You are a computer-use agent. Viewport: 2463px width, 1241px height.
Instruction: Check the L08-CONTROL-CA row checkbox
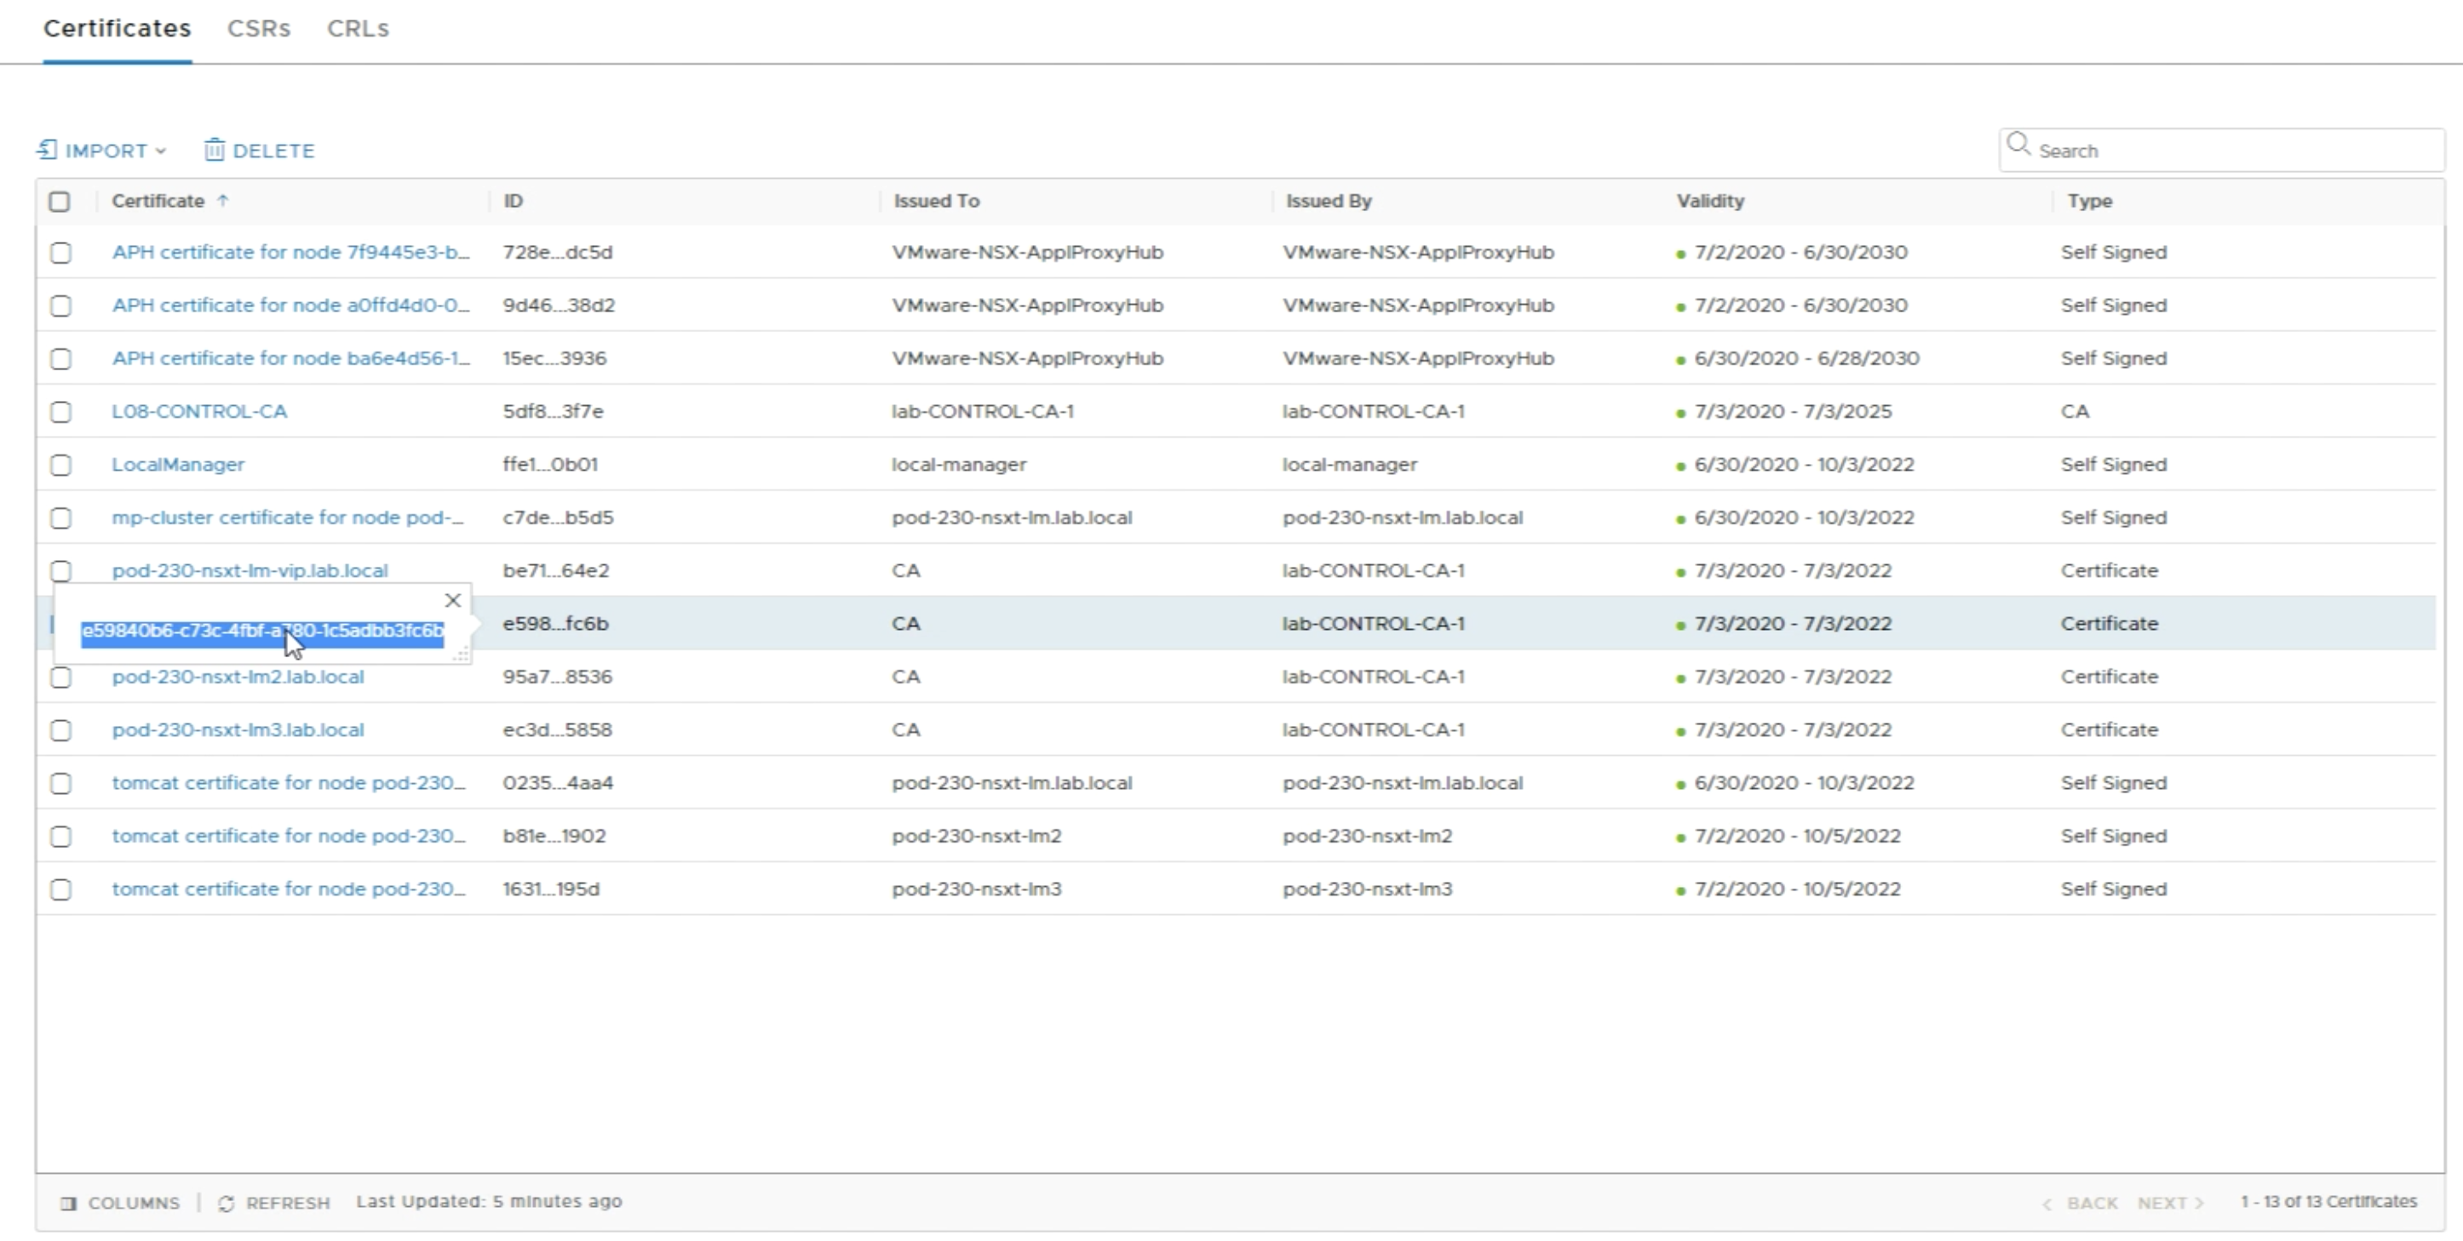60,412
